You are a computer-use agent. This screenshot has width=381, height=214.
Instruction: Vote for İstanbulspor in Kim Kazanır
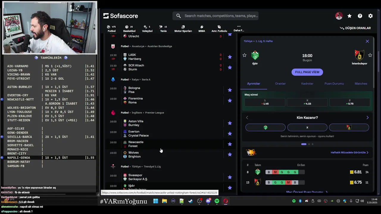point(349,128)
